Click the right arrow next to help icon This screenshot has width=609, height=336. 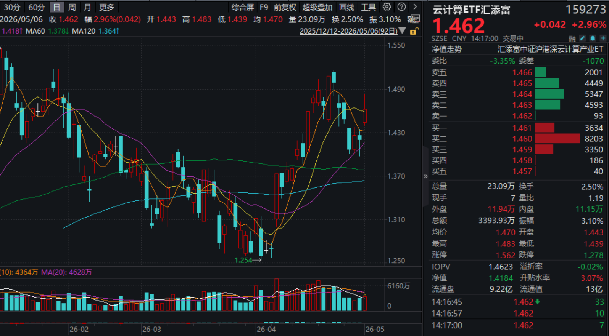pos(415,7)
